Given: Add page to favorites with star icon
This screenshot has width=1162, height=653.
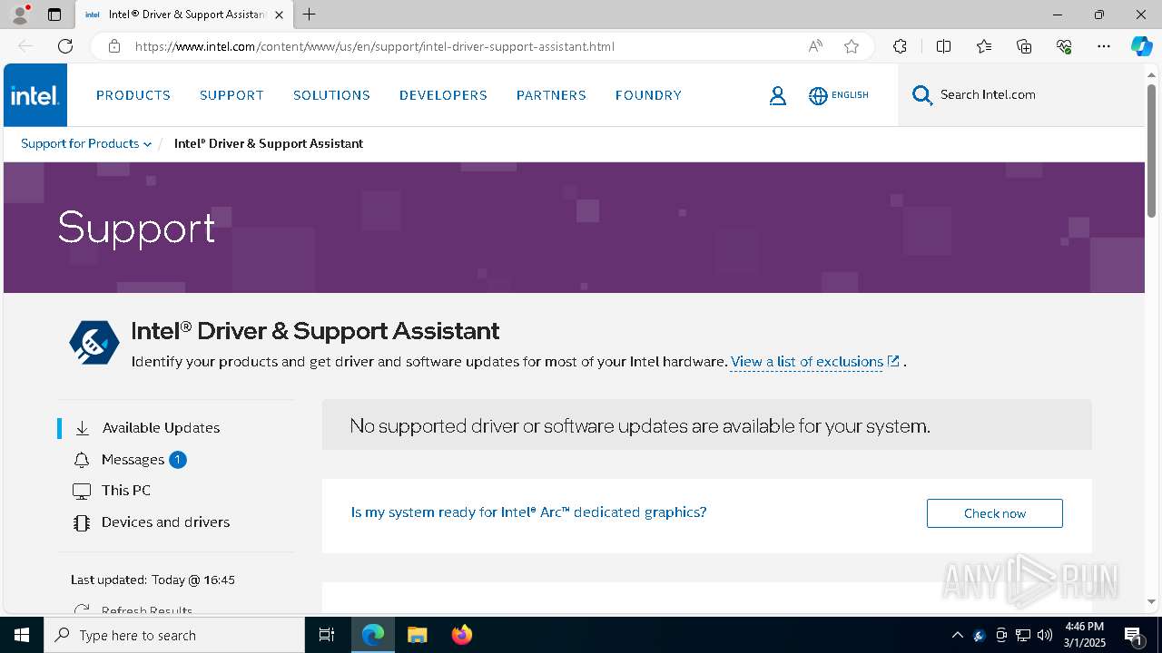Looking at the screenshot, I should (x=852, y=46).
